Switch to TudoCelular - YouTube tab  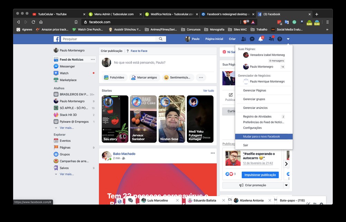(59, 14)
